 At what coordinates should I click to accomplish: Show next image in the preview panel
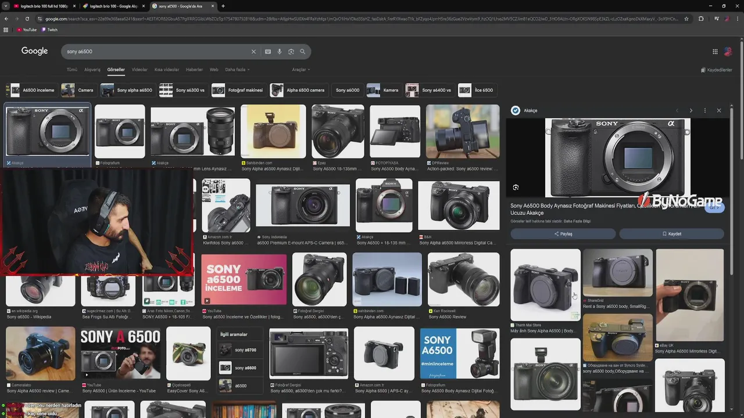tap(691, 110)
